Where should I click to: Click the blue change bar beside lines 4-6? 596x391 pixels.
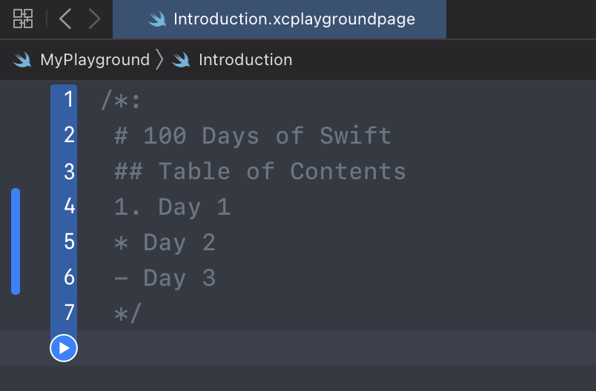(16, 241)
